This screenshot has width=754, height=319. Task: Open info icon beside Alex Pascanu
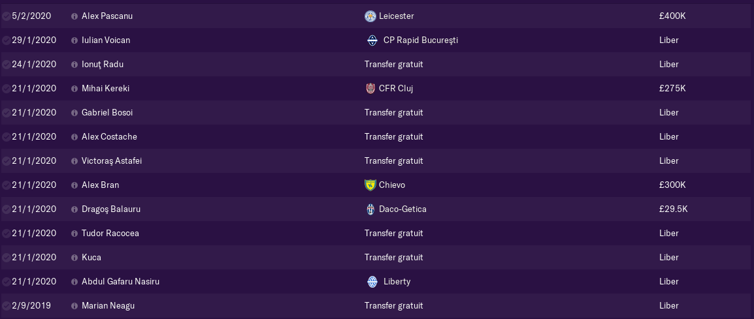pyautogui.click(x=74, y=16)
